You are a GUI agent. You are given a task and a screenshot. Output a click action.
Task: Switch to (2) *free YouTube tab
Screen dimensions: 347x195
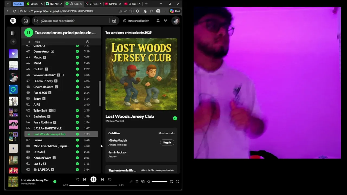112,4
